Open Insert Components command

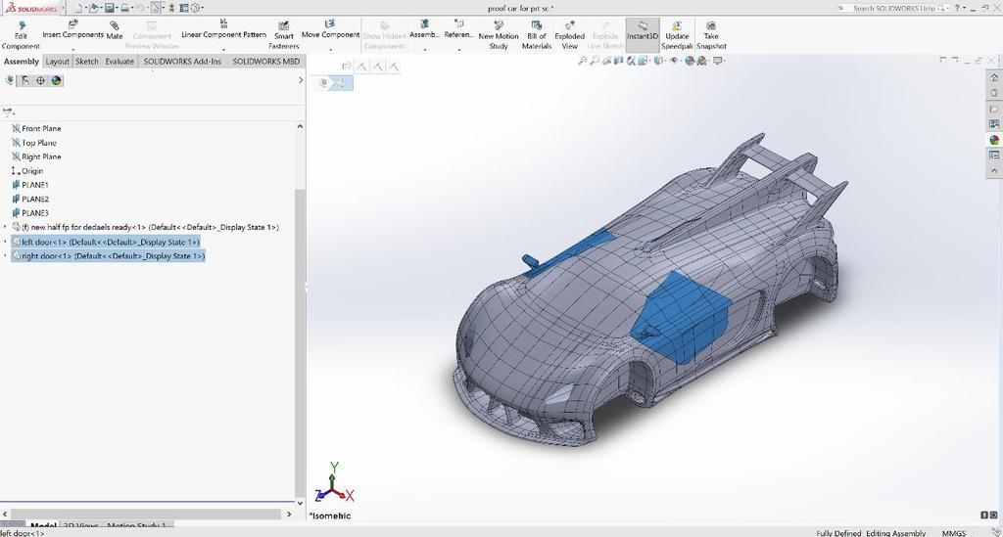pyautogui.click(x=72, y=30)
